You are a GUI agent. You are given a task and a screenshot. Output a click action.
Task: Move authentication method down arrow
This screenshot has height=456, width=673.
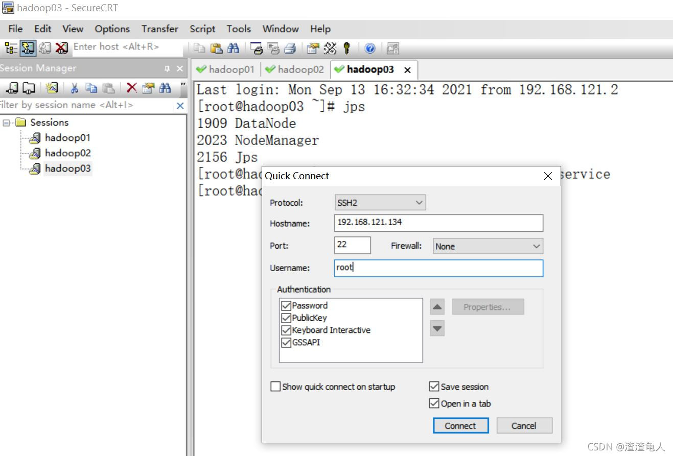437,328
